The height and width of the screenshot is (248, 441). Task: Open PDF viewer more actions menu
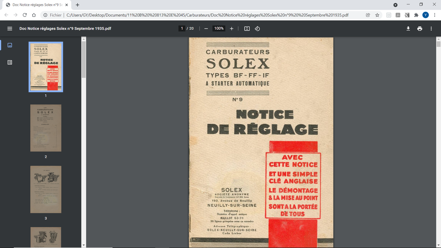[x=431, y=29]
